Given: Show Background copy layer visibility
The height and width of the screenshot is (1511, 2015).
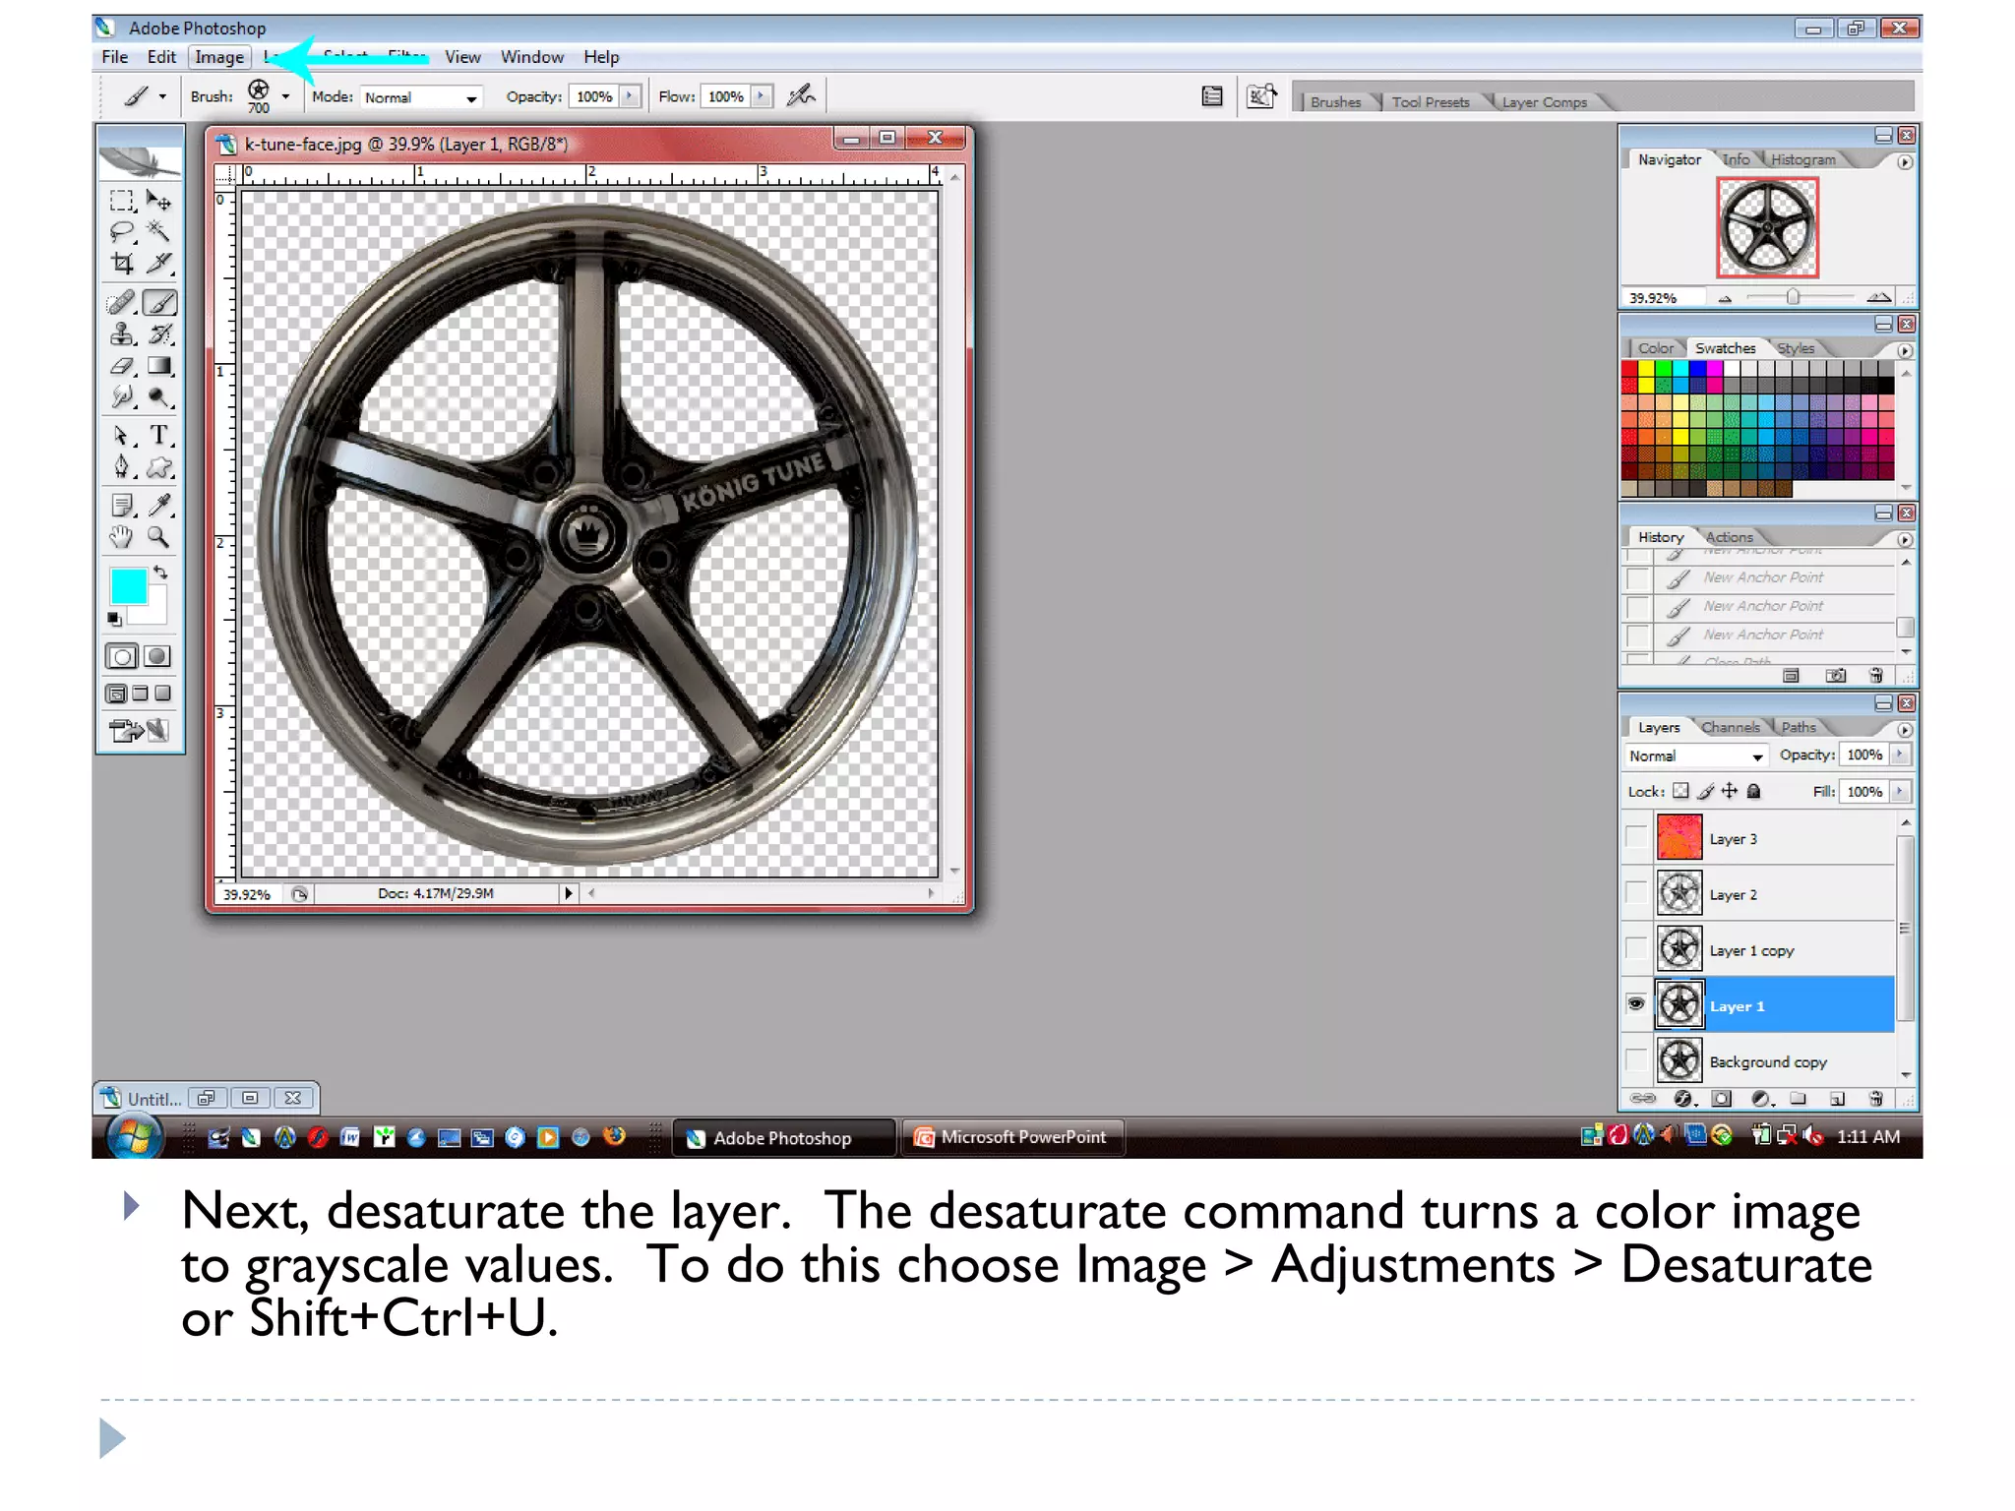Looking at the screenshot, I should pyautogui.click(x=1636, y=1060).
